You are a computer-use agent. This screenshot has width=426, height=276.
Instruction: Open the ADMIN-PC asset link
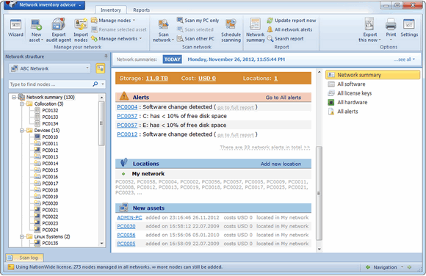point(129,217)
